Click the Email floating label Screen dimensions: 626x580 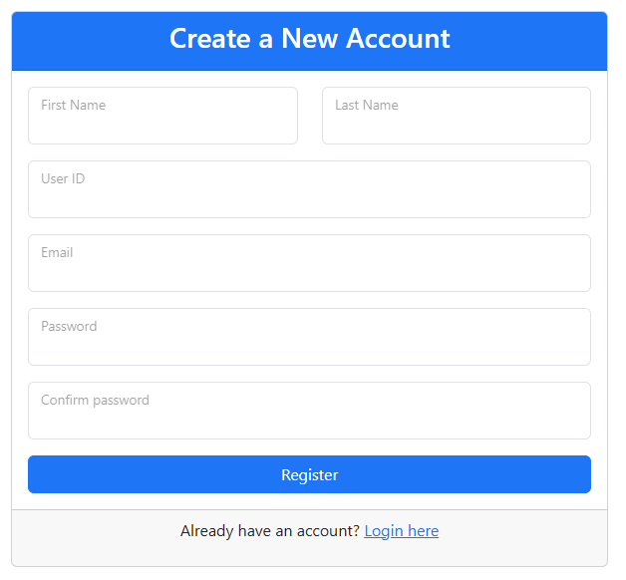click(x=57, y=252)
